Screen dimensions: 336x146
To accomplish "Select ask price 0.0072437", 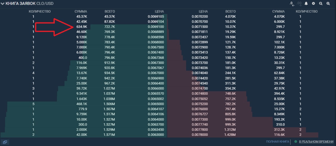I will click(x=200, y=37).
